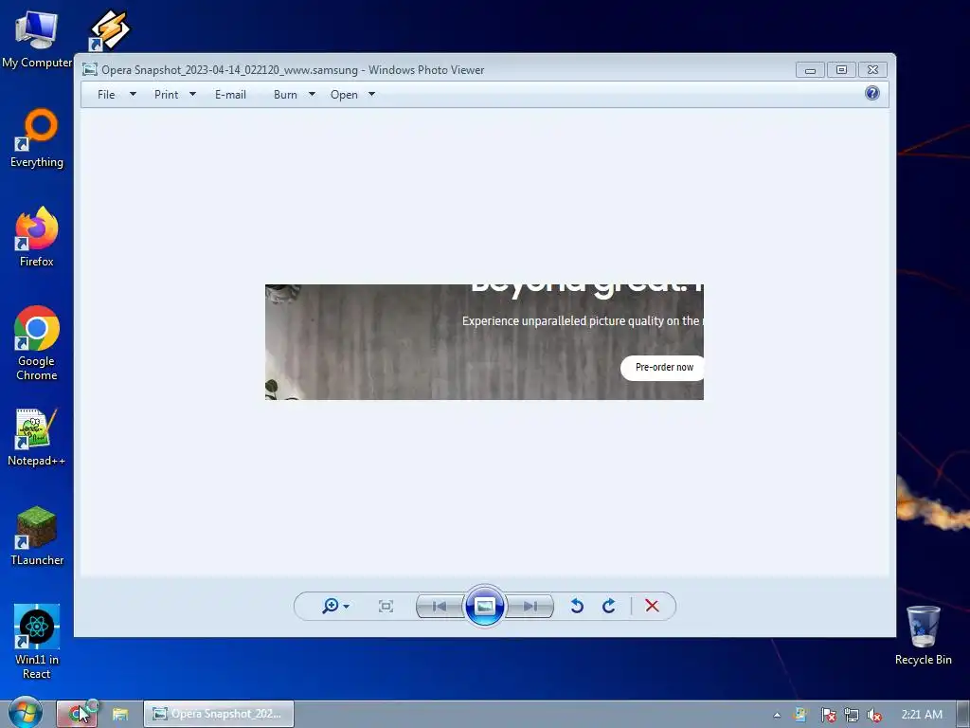Click Opera Snapshot taskbar window button

point(219,714)
